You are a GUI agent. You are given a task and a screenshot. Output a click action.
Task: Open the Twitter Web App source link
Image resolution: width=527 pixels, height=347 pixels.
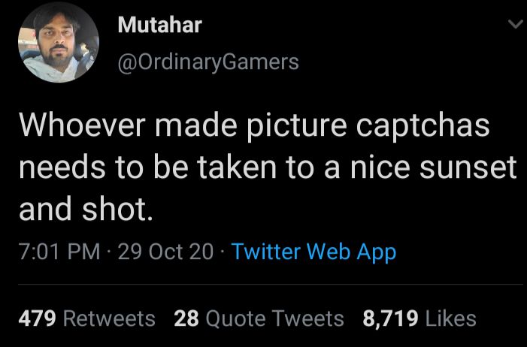(313, 252)
